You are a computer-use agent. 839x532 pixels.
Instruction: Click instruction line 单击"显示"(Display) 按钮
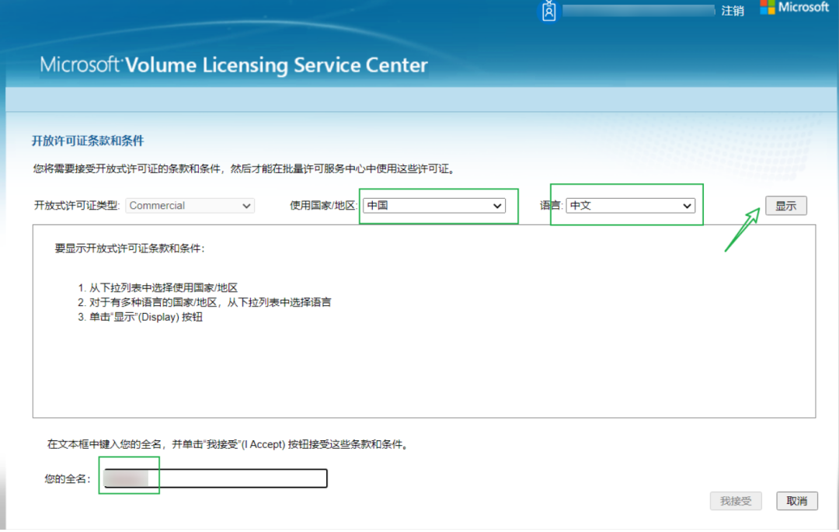click(145, 317)
